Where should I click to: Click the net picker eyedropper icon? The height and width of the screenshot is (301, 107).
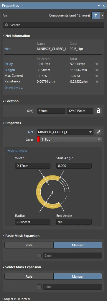point(98,132)
